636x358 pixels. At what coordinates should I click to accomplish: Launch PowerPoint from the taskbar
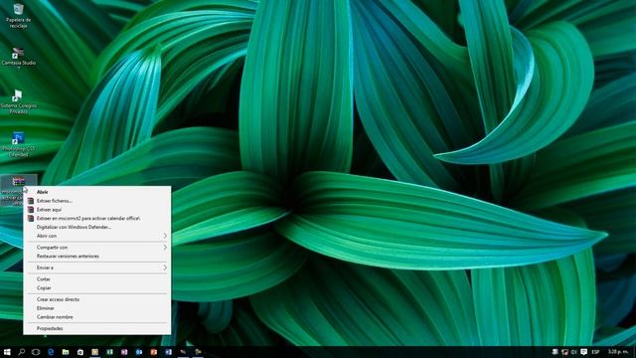[153, 352]
